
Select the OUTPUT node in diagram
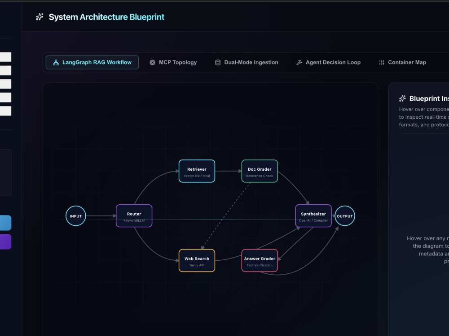[345, 216]
